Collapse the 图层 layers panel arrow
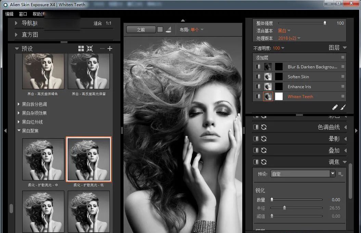This screenshot has height=233, width=361. (345, 47)
